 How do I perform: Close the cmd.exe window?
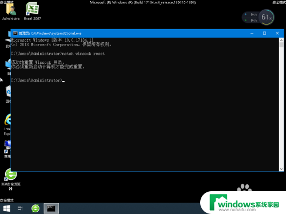(x=277, y=33)
